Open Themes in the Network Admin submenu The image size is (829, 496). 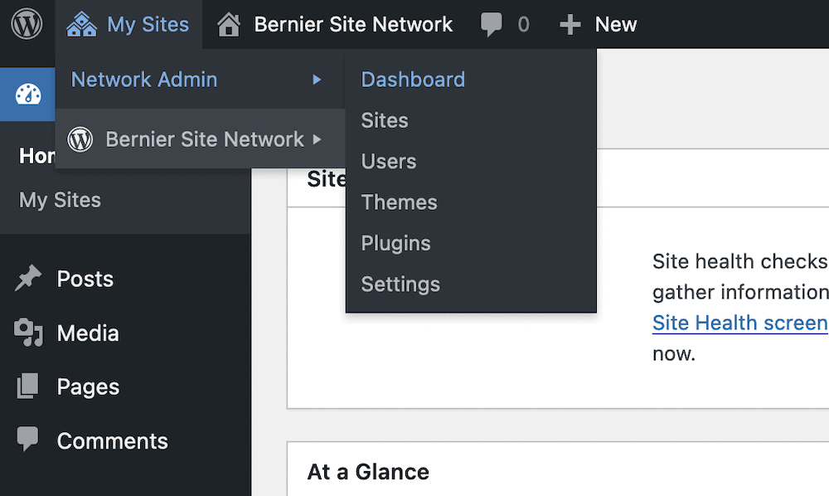(x=400, y=202)
